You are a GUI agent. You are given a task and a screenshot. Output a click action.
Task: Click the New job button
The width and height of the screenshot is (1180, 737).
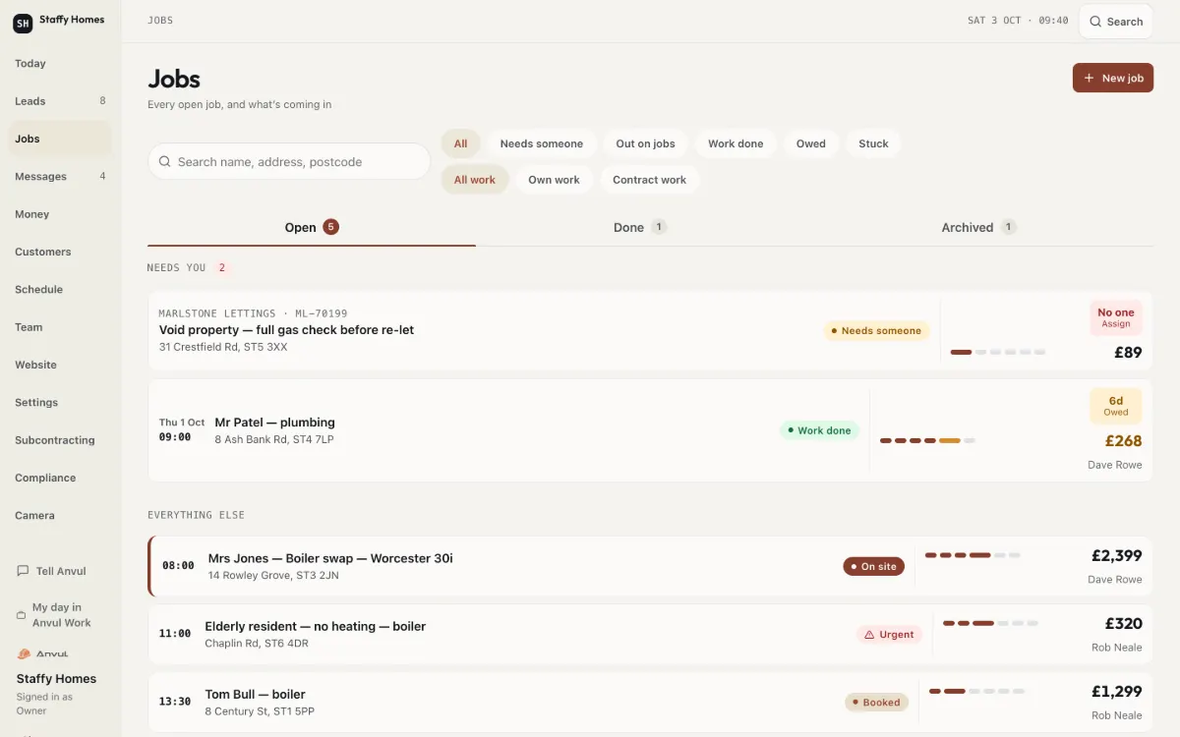click(1112, 78)
